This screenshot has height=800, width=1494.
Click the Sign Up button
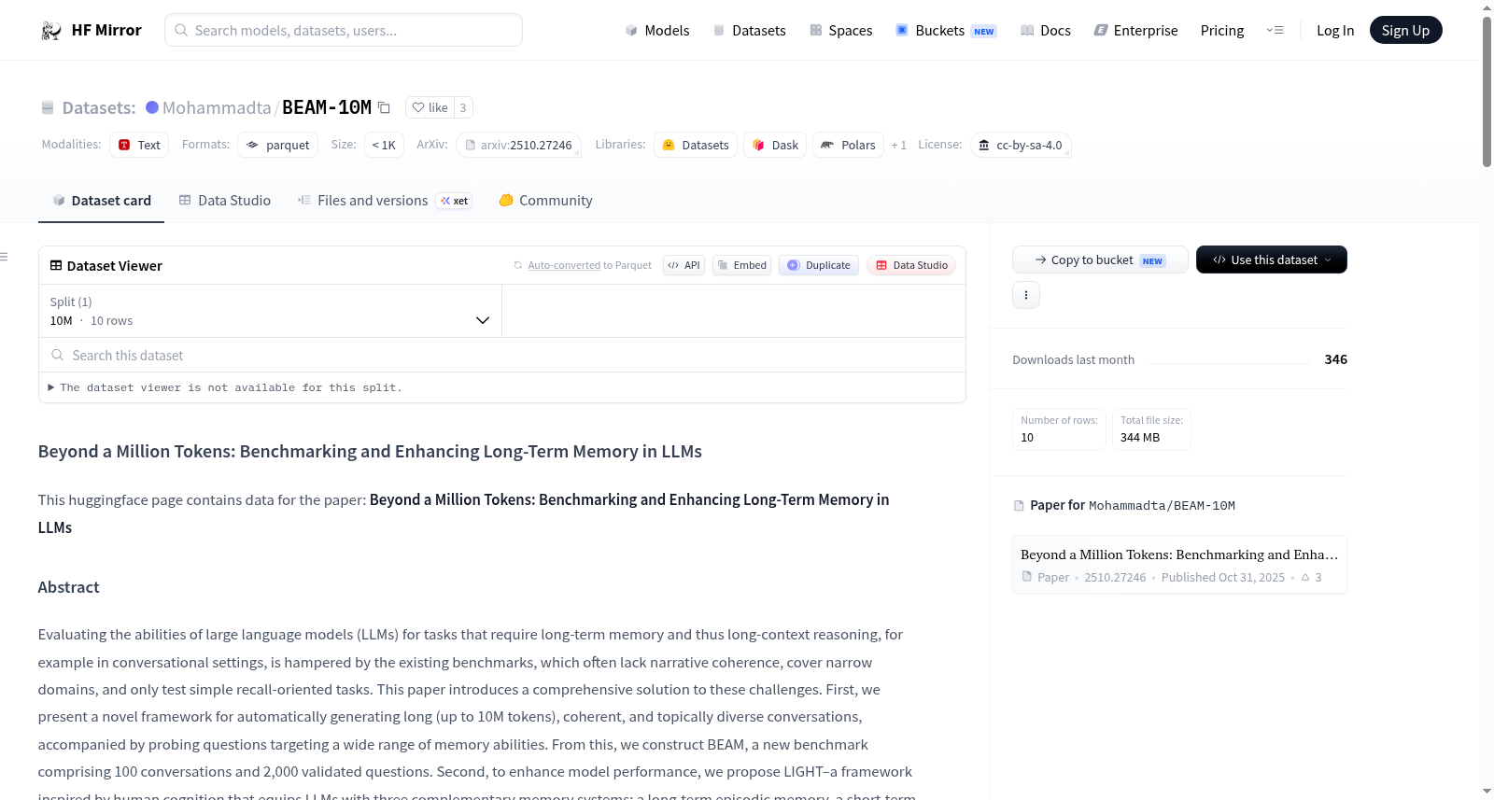1406,31
